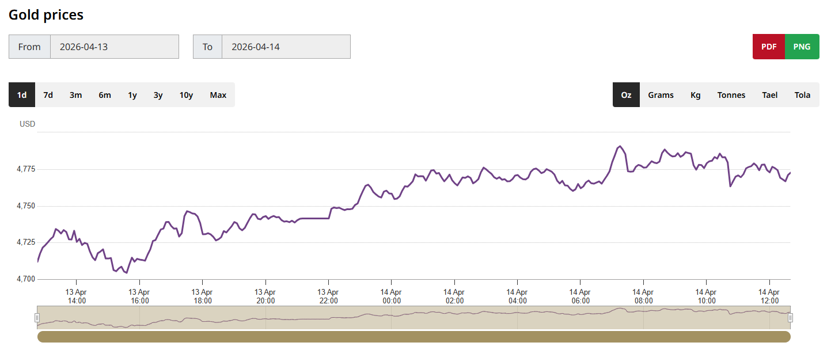Click the left navigator range handle
Image resolution: width=831 pixels, height=350 pixels.
click(37, 318)
